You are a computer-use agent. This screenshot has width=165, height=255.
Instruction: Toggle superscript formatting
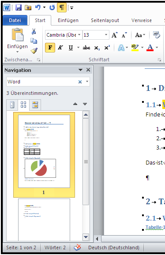[107, 48]
